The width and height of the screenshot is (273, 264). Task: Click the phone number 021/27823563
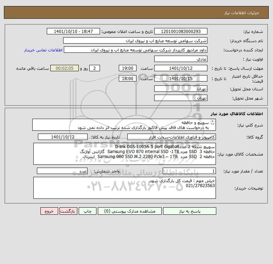[200, 186]
